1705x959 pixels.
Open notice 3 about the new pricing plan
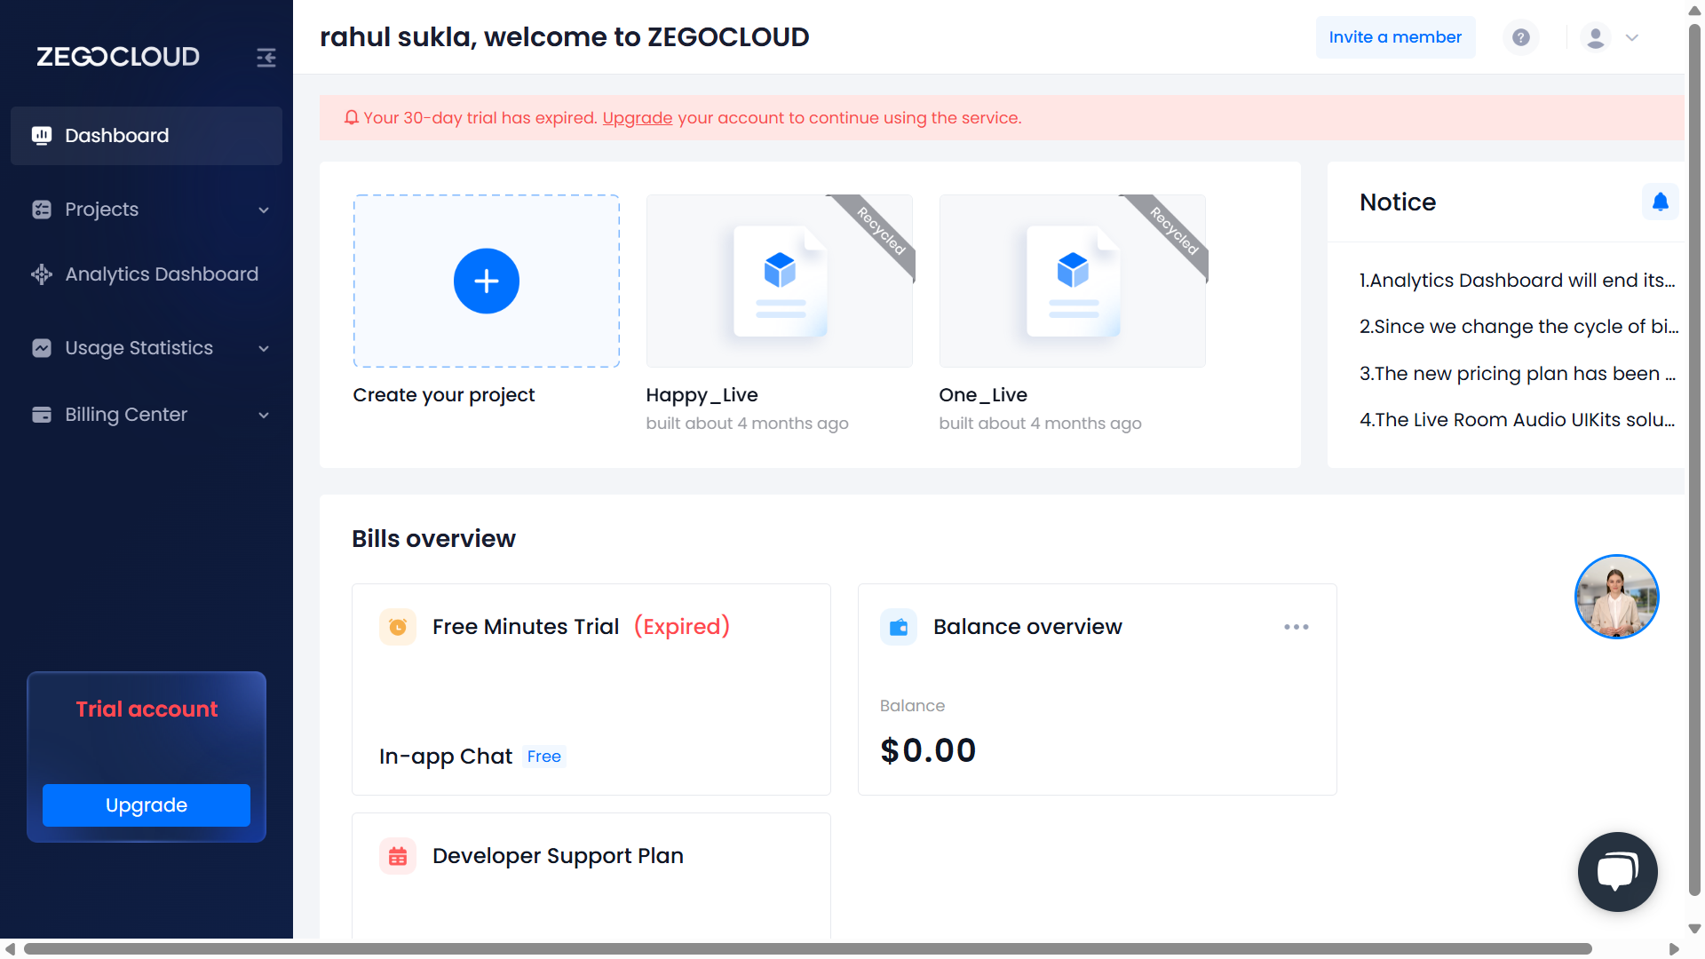(x=1517, y=374)
